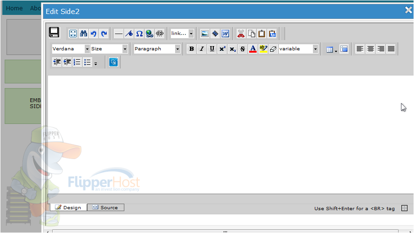Align text right
This screenshot has height=233, width=414.
click(x=380, y=49)
